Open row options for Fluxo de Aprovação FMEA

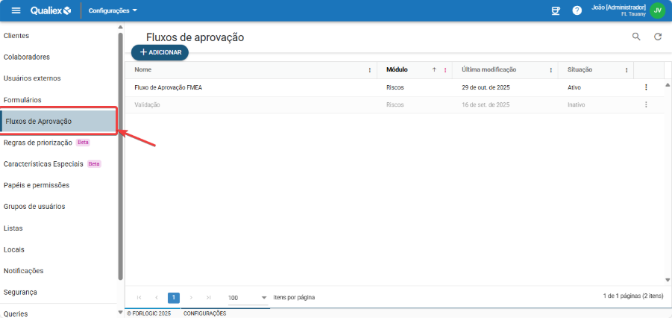[646, 87]
